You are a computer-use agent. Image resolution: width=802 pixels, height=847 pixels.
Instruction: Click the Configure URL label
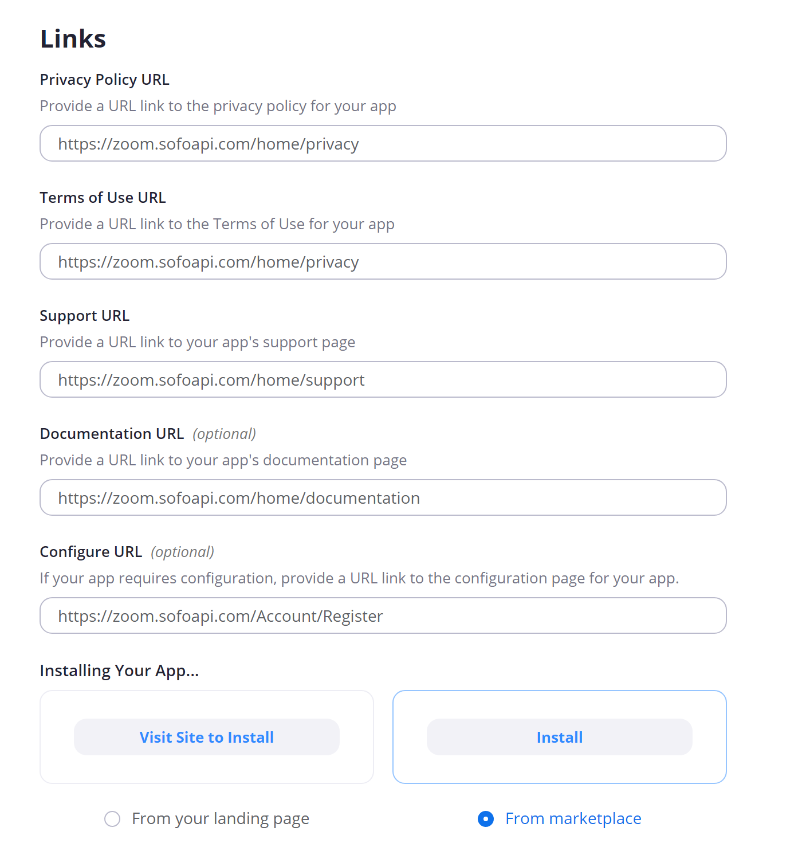pyautogui.click(x=91, y=552)
